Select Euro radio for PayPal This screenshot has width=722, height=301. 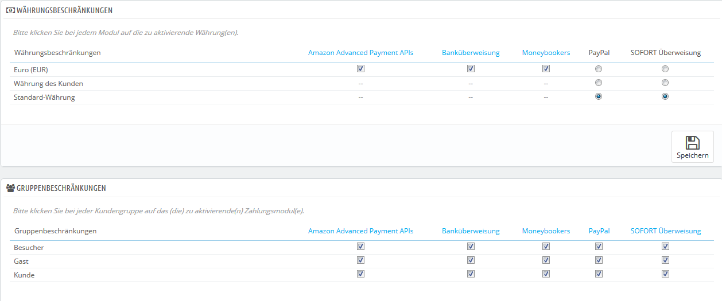(599, 69)
